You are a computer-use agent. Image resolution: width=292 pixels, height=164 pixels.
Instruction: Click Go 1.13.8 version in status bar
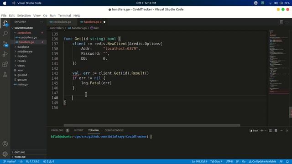click(32, 161)
